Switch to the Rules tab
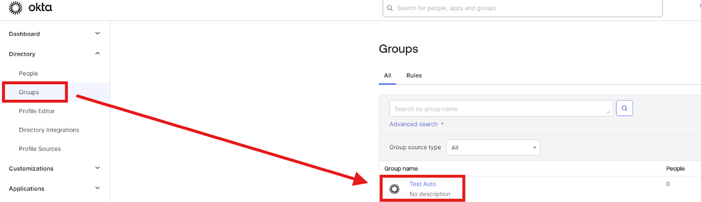Image resolution: width=701 pixels, height=202 pixels. click(414, 75)
